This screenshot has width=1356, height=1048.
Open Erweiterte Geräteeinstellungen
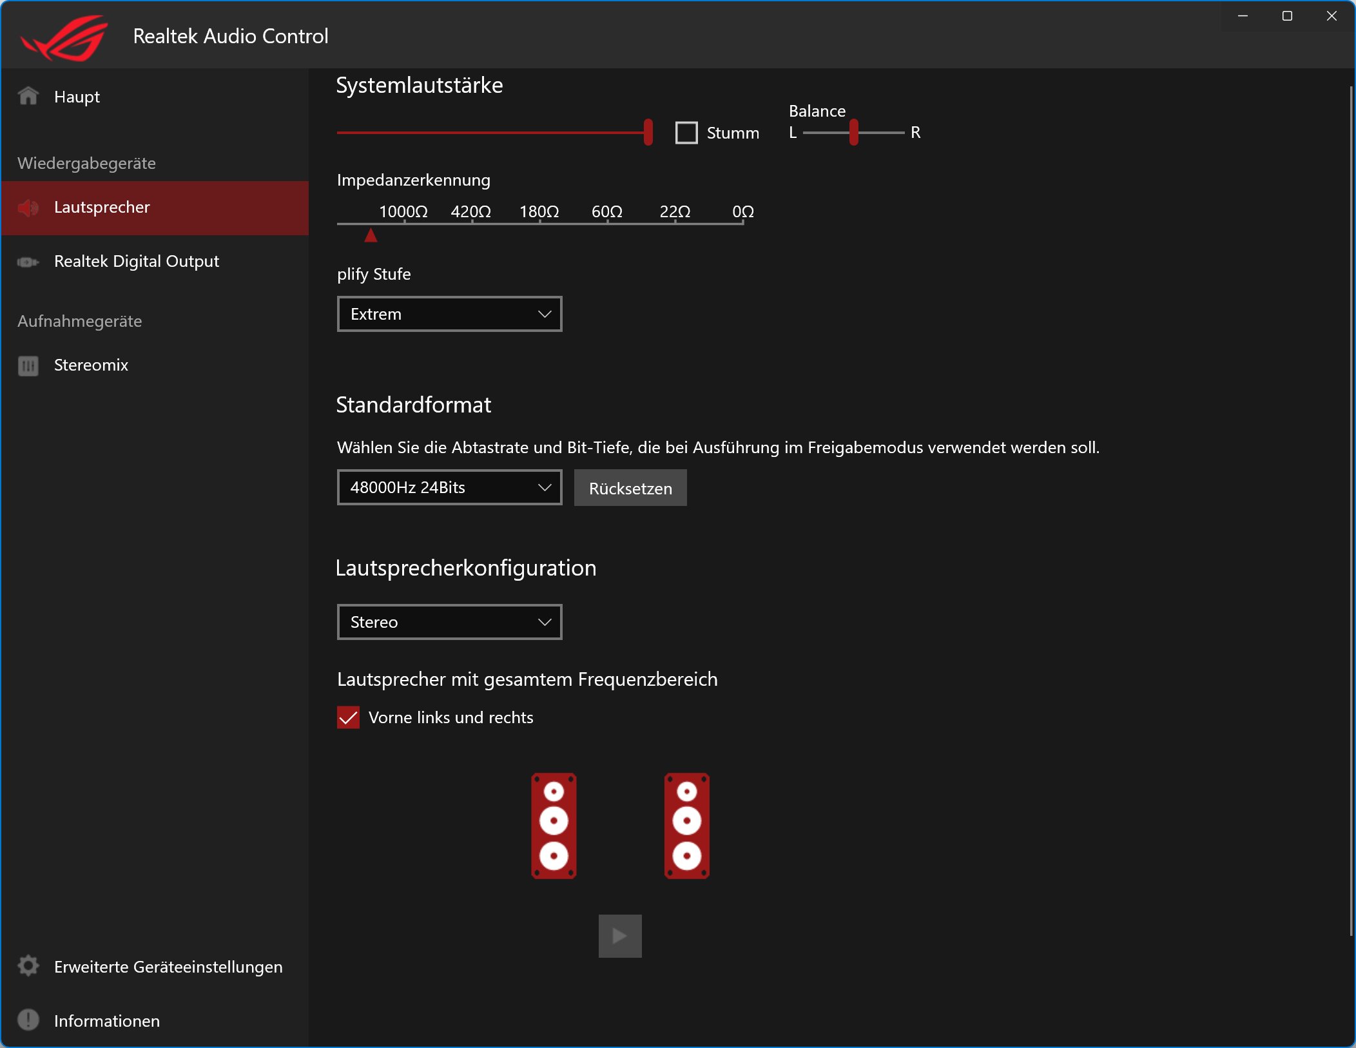tap(168, 967)
